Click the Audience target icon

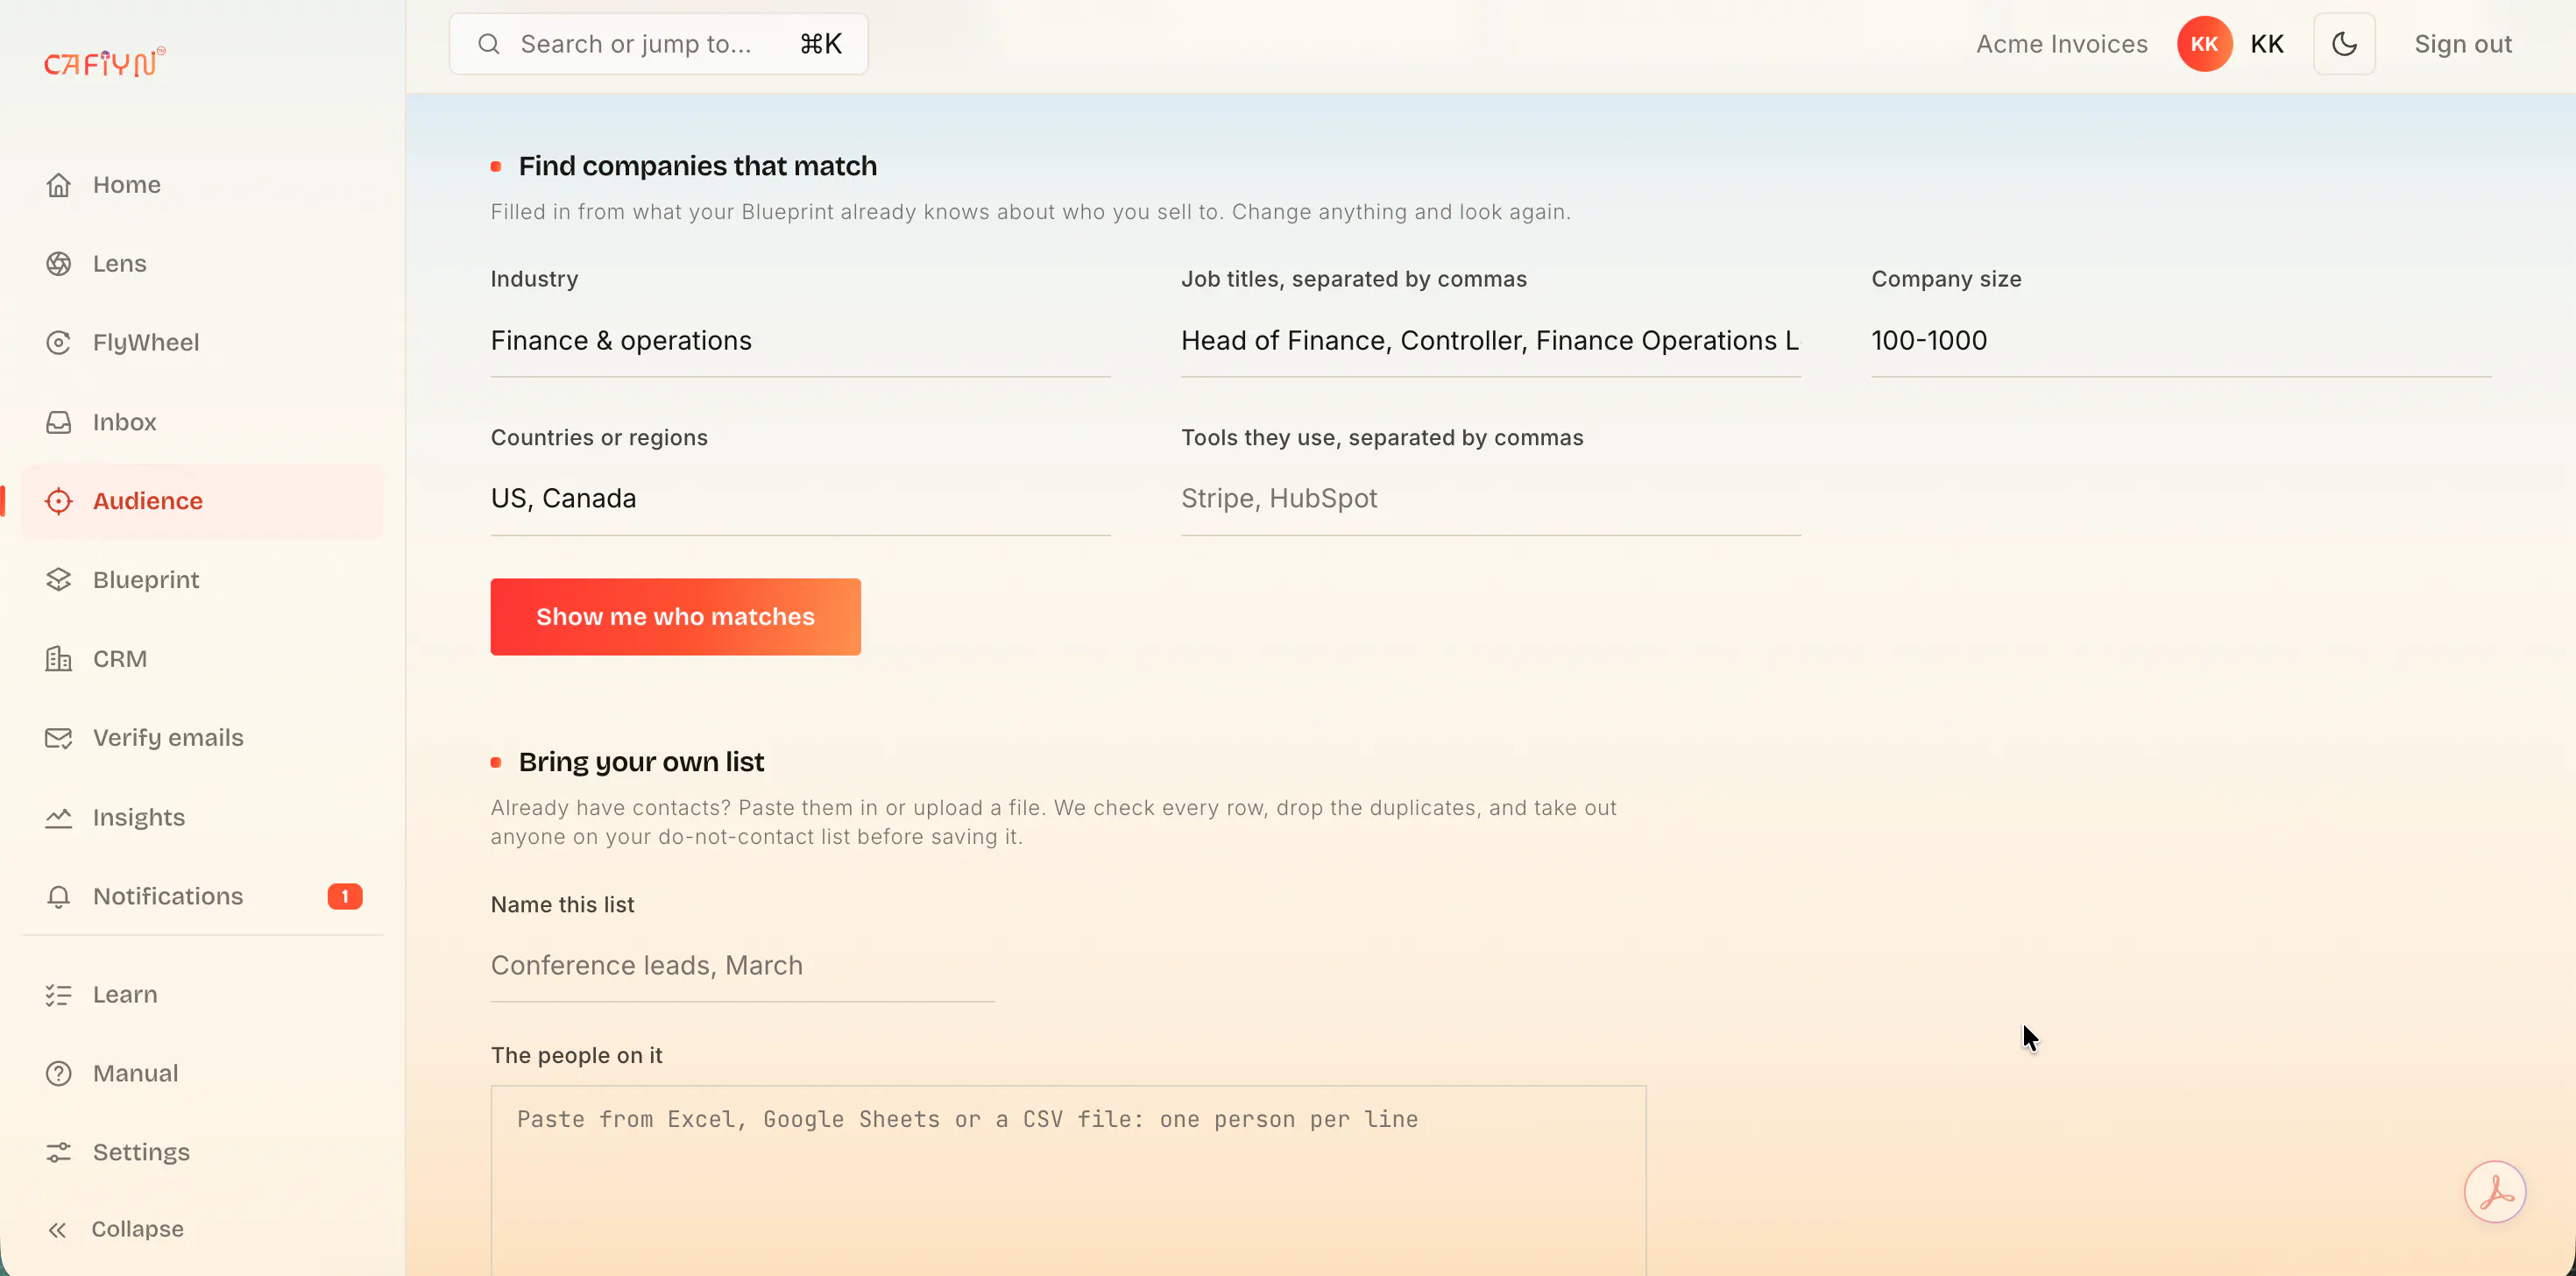(59, 501)
